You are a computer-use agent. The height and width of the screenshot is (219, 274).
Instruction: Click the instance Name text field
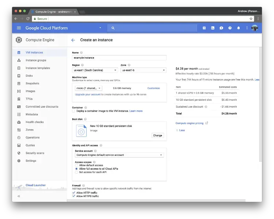click(x=119, y=58)
